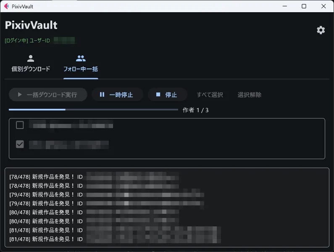Viewport: 334px width, 252px height.
Task: Click 選択解除 to clear selection
Action: pyautogui.click(x=250, y=94)
